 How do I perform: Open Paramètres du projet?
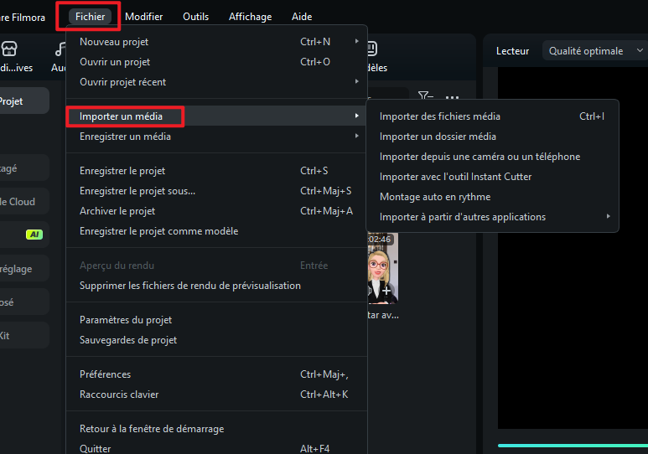pos(216,320)
